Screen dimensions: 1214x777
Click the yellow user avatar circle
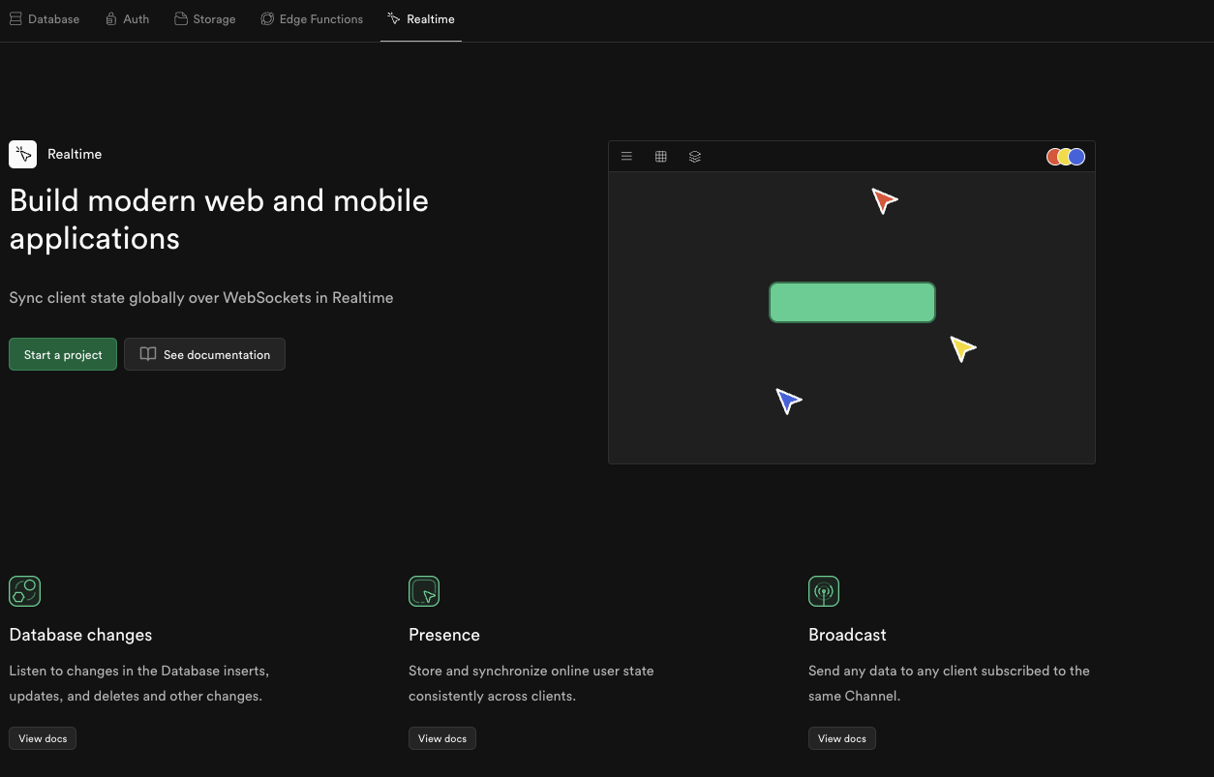tap(1065, 157)
